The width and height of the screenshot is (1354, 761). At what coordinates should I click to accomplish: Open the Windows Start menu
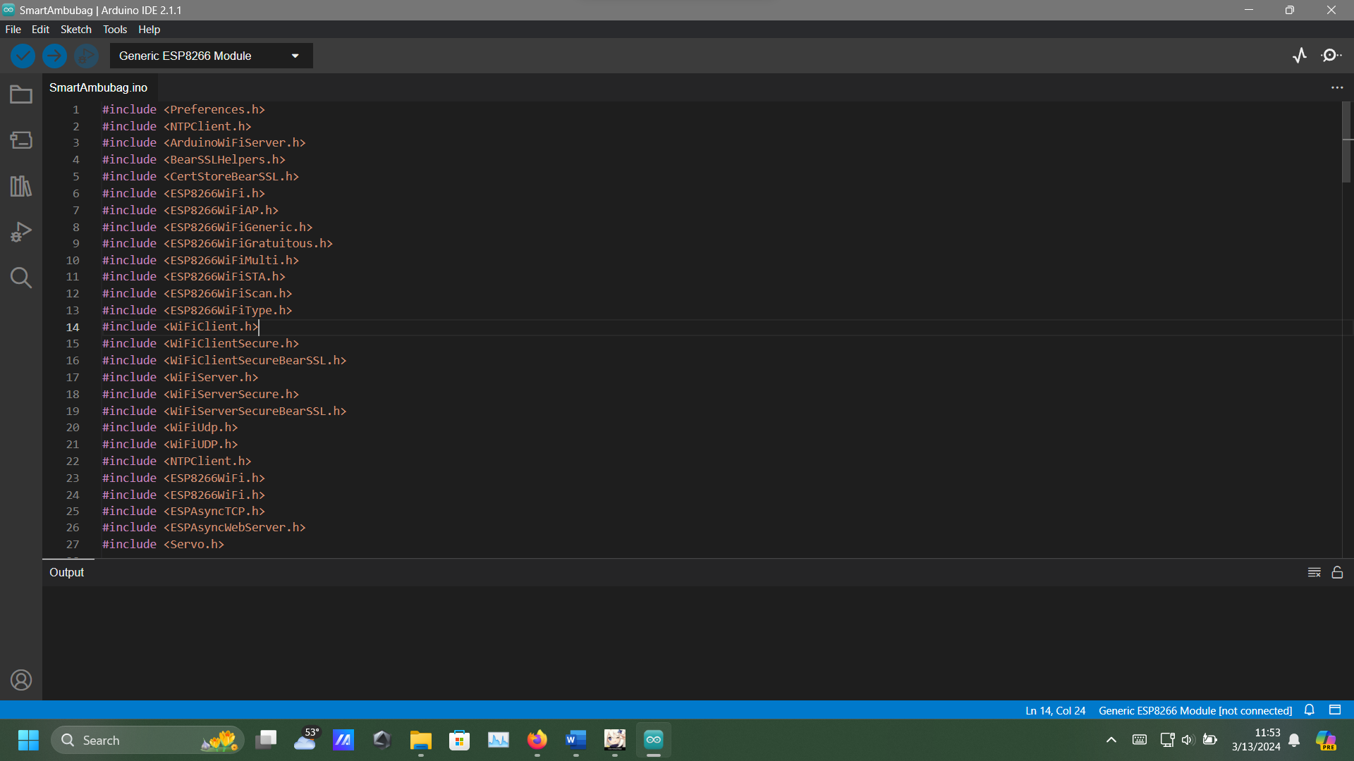point(28,740)
